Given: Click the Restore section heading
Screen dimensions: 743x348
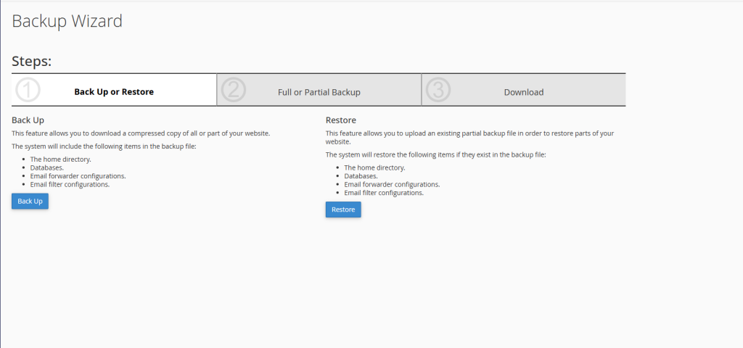Looking at the screenshot, I should click(x=341, y=120).
